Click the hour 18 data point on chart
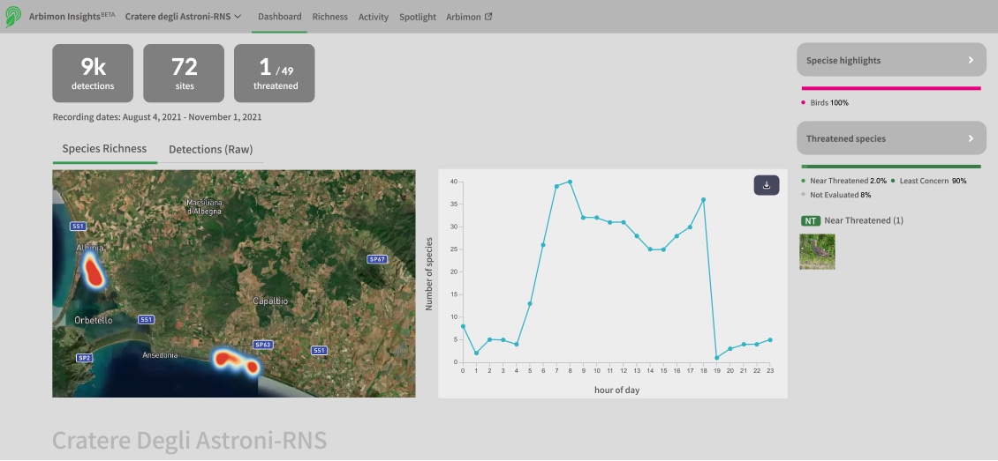 703,199
